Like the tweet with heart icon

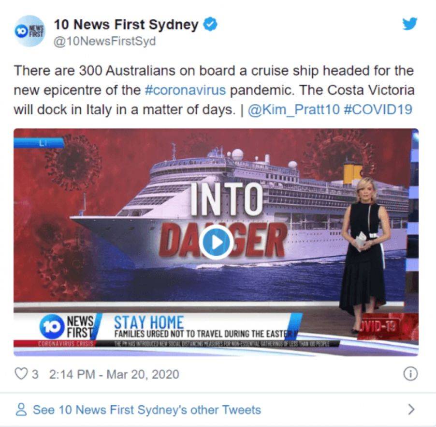pyautogui.click(x=21, y=374)
